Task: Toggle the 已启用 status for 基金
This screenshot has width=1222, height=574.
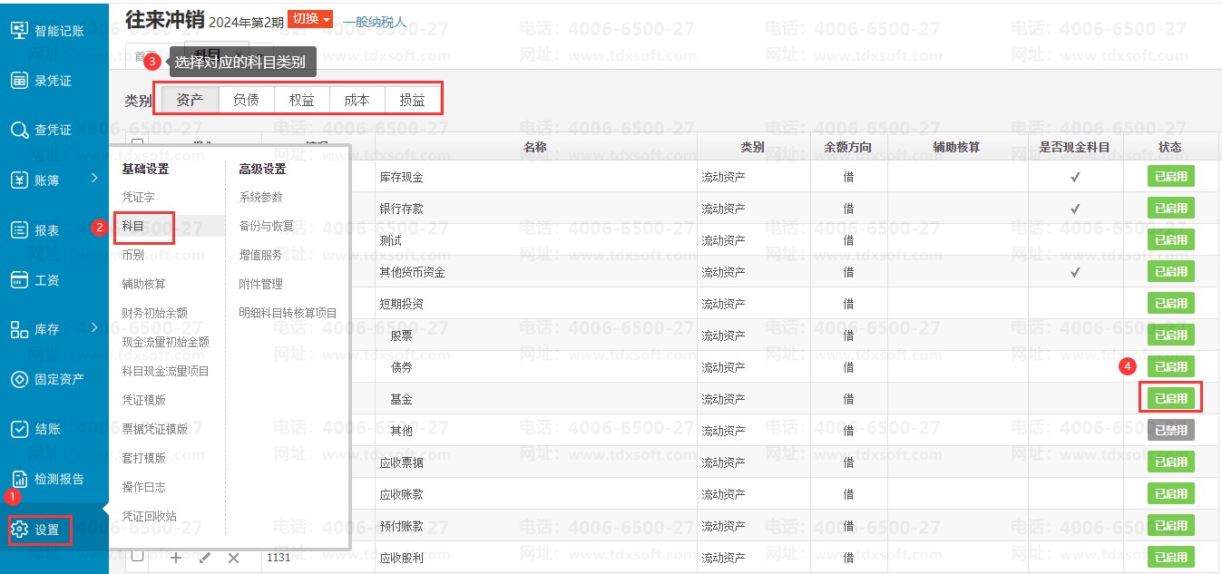Action: click(x=1170, y=398)
